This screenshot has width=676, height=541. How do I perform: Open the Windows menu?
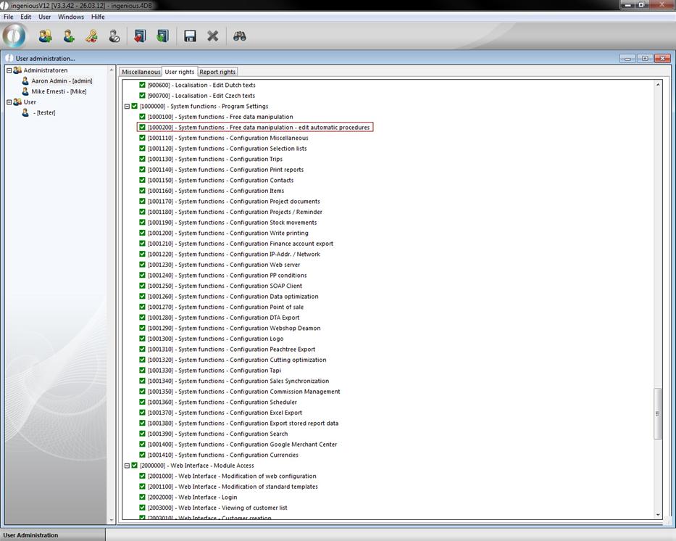click(x=71, y=17)
